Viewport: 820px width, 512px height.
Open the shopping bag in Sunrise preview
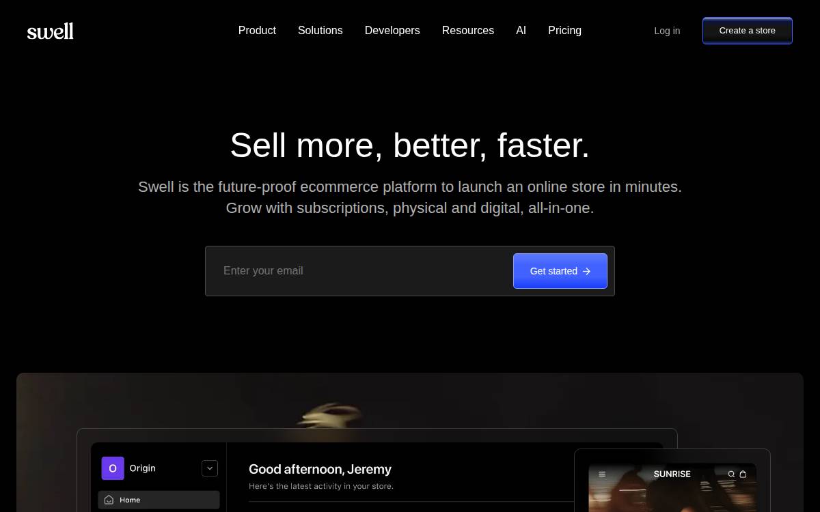pos(743,474)
